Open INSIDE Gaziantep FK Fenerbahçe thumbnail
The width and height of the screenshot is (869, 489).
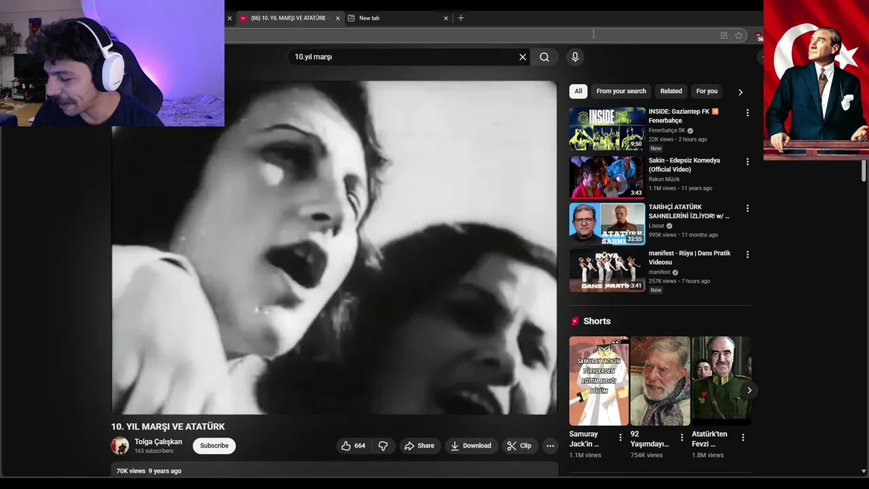coord(607,128)
